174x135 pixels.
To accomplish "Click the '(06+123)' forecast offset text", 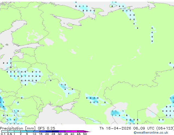I will (x=165, y=128).
